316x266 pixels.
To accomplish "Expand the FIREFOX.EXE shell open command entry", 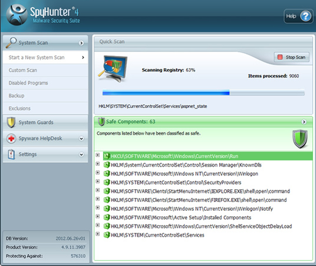I will point(98,199).
